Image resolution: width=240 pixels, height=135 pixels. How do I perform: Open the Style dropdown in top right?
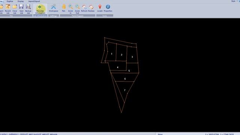coord(234,1)
